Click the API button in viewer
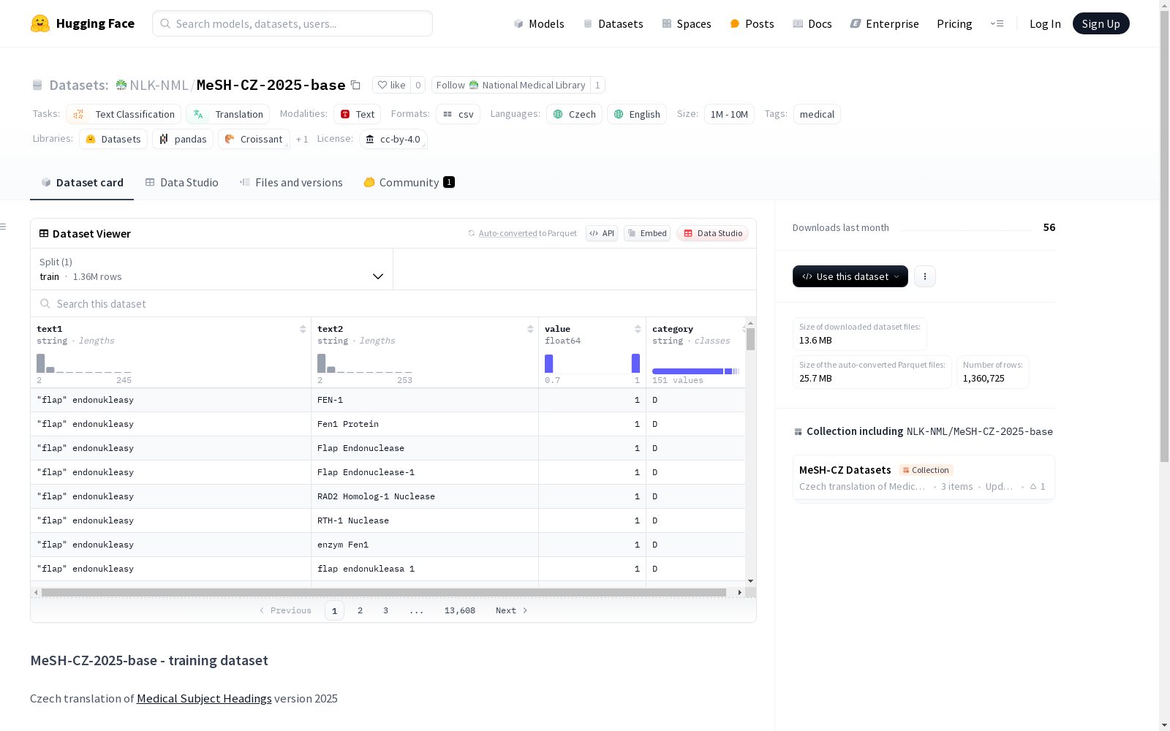1170x731 pixels. click(602, 233)
